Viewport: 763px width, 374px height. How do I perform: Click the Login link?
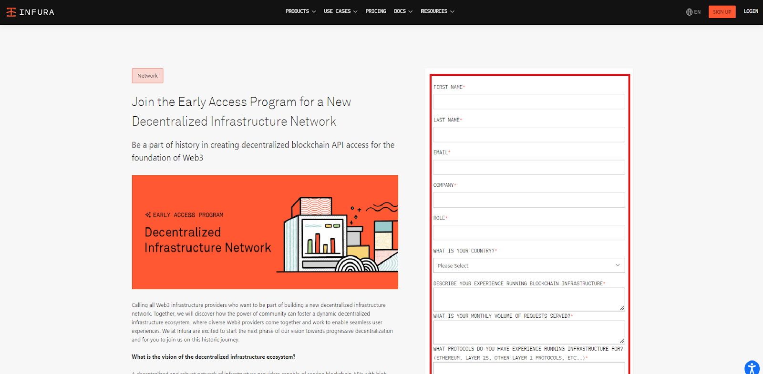click(751, 11)
